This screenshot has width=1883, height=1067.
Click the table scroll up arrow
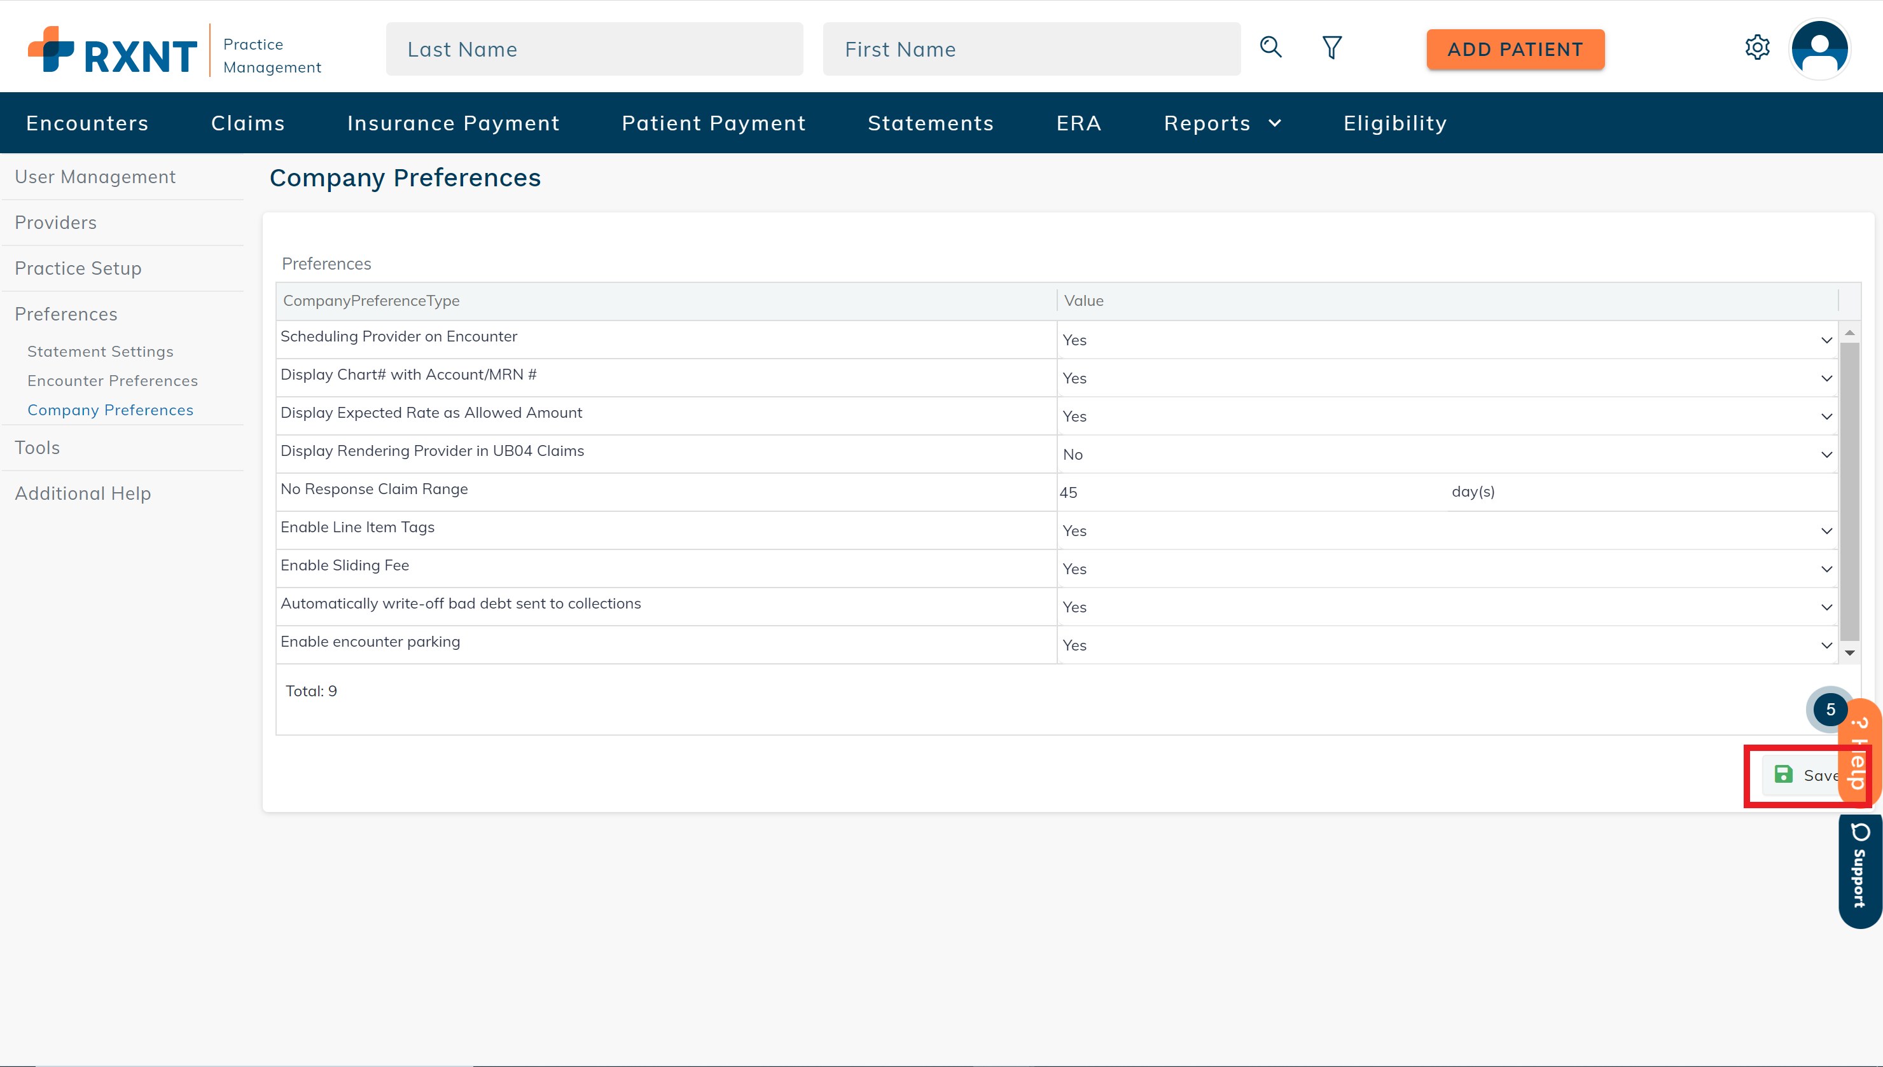(1849, 333)
